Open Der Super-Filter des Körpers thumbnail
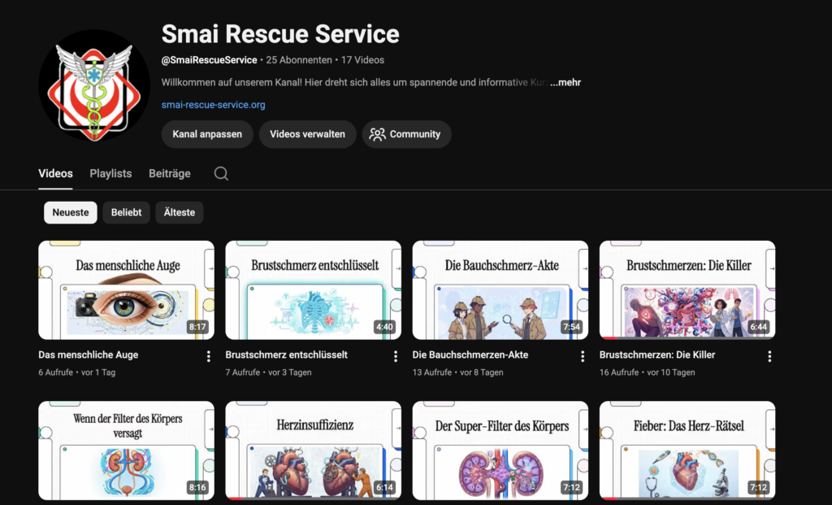Viewport: 832px width, 505px height. pyautogui.click(x=500, y=451)
